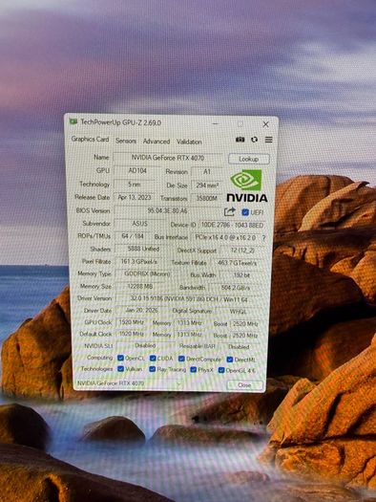The width and height of the screenshot is (376, 502).
Task: Click the refresh icon in GPU-Z
Action: click(254, 140)
